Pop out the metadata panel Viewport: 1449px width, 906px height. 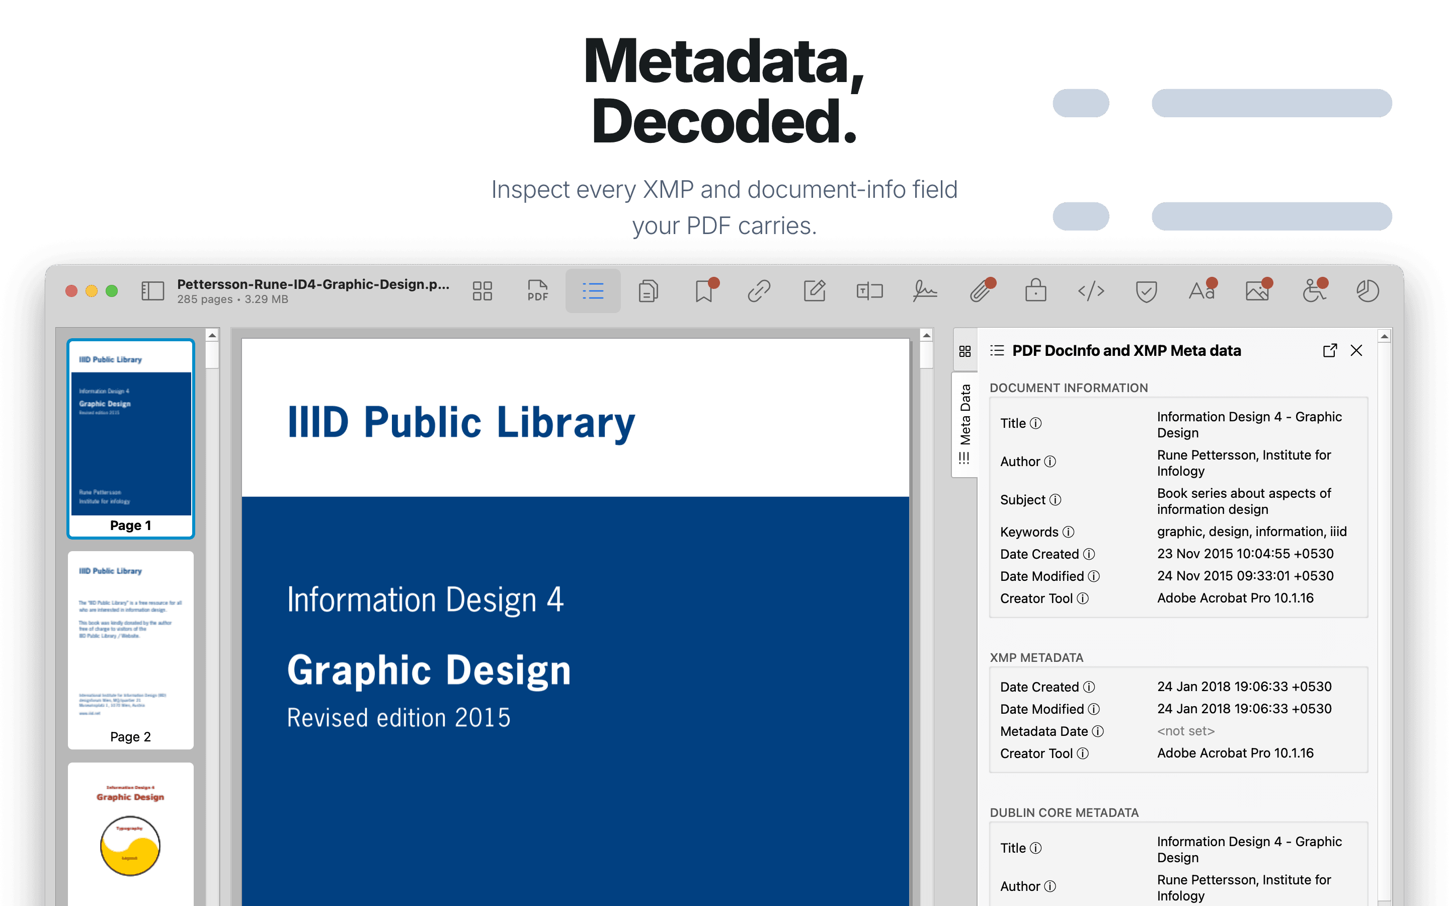1330,350
